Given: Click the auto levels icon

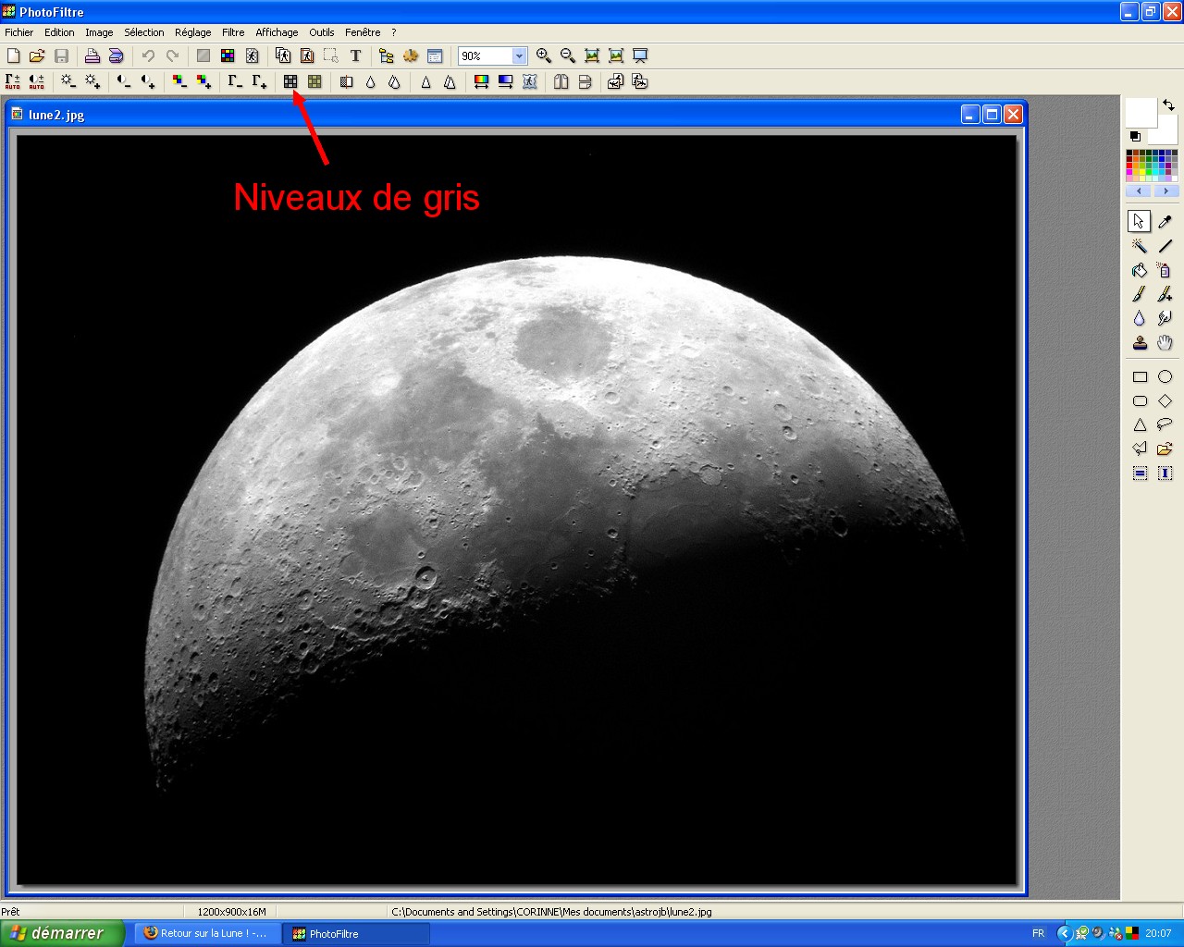Looking at the screenshot, I should click(13, 82).
